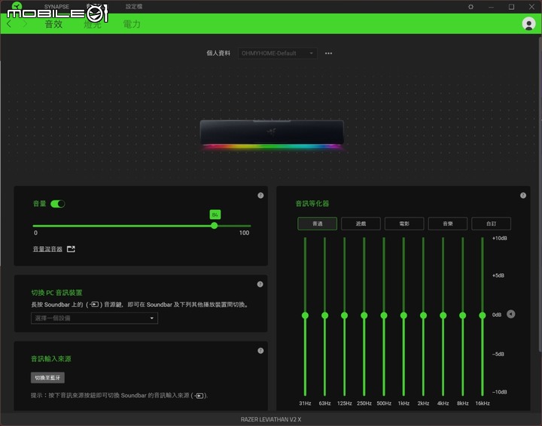Open help for the audio equalizer panel
Screen dimensions: 542x426
pyautogui.click(x=523, y=196)
